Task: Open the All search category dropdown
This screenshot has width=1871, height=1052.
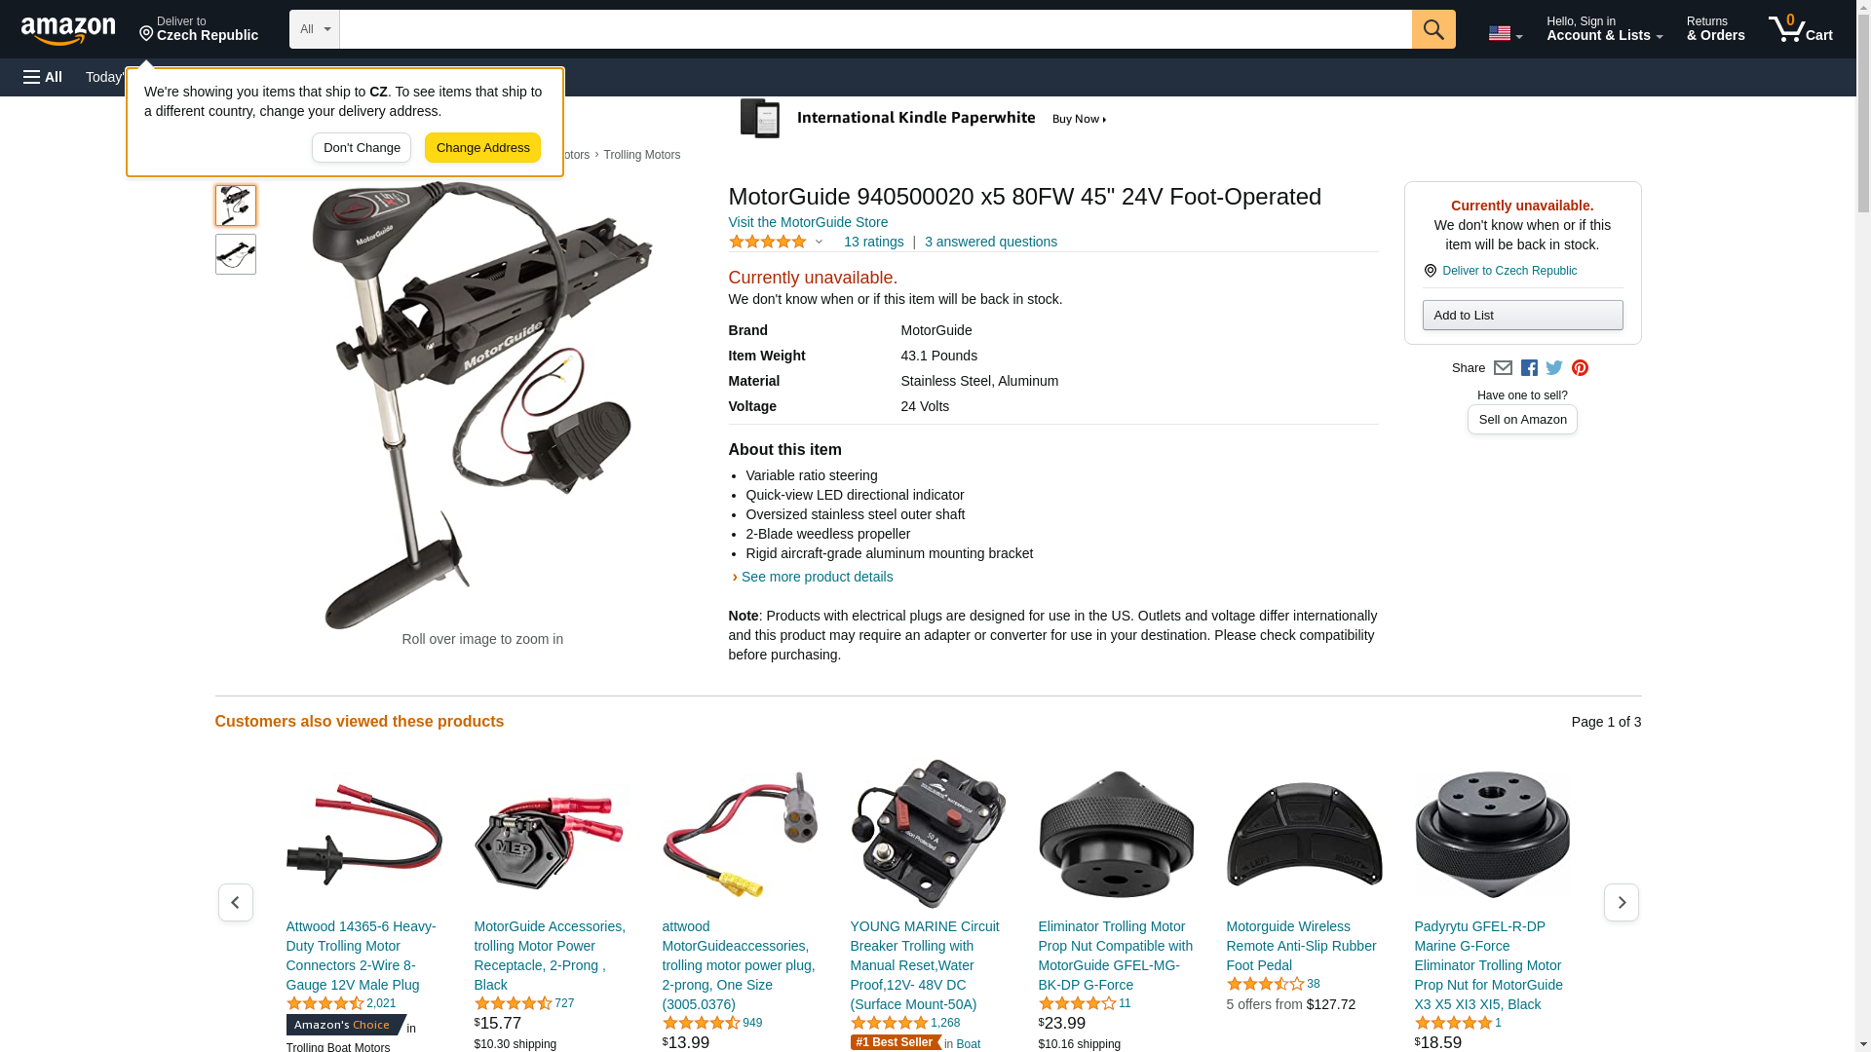Action: coord(314,29)
